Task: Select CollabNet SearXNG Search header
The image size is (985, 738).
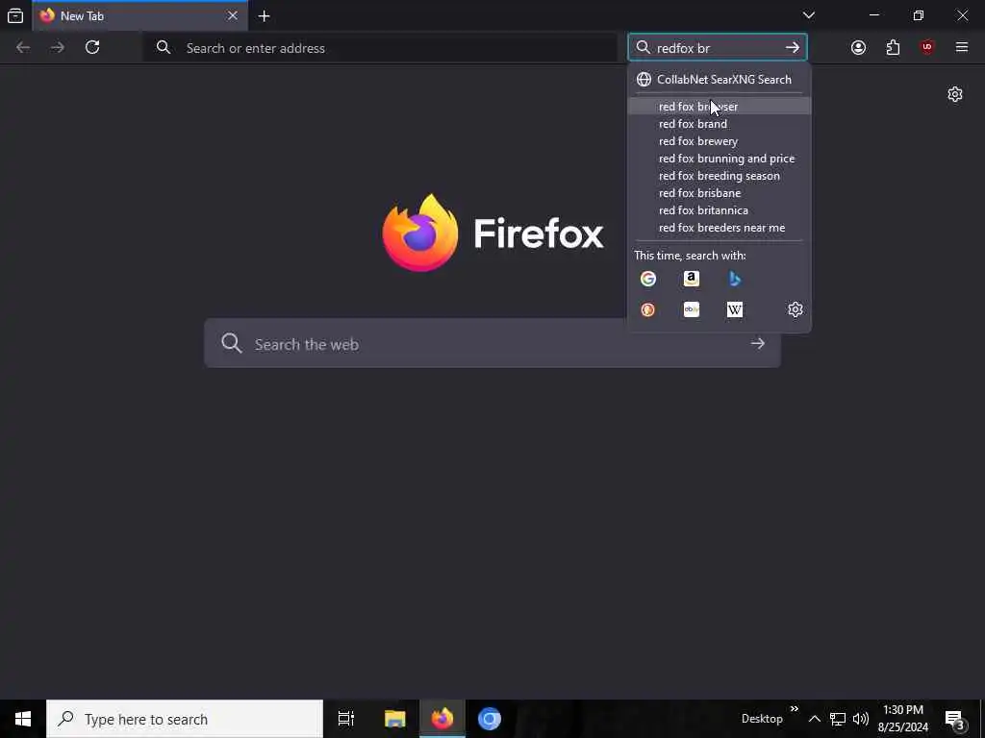Action: point(720,80)
